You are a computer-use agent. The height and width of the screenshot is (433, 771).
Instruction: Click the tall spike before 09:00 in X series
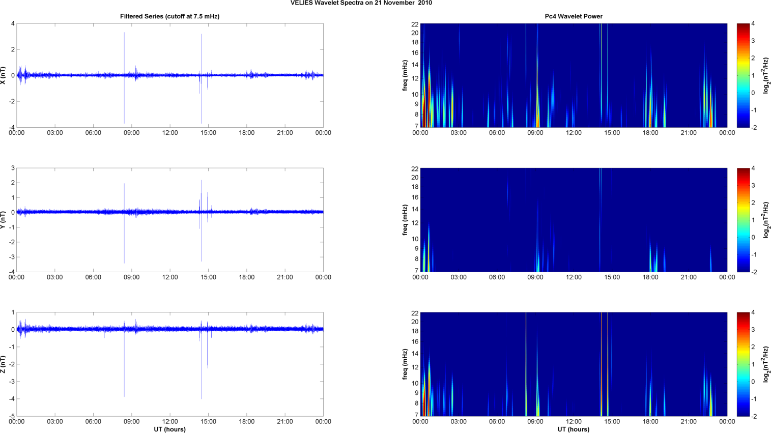(124, 51)
